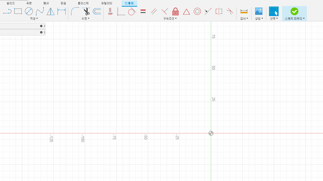Select the sketch Mirror tool
This screenshot has height=181, width=323.
(x=51, y=11)
